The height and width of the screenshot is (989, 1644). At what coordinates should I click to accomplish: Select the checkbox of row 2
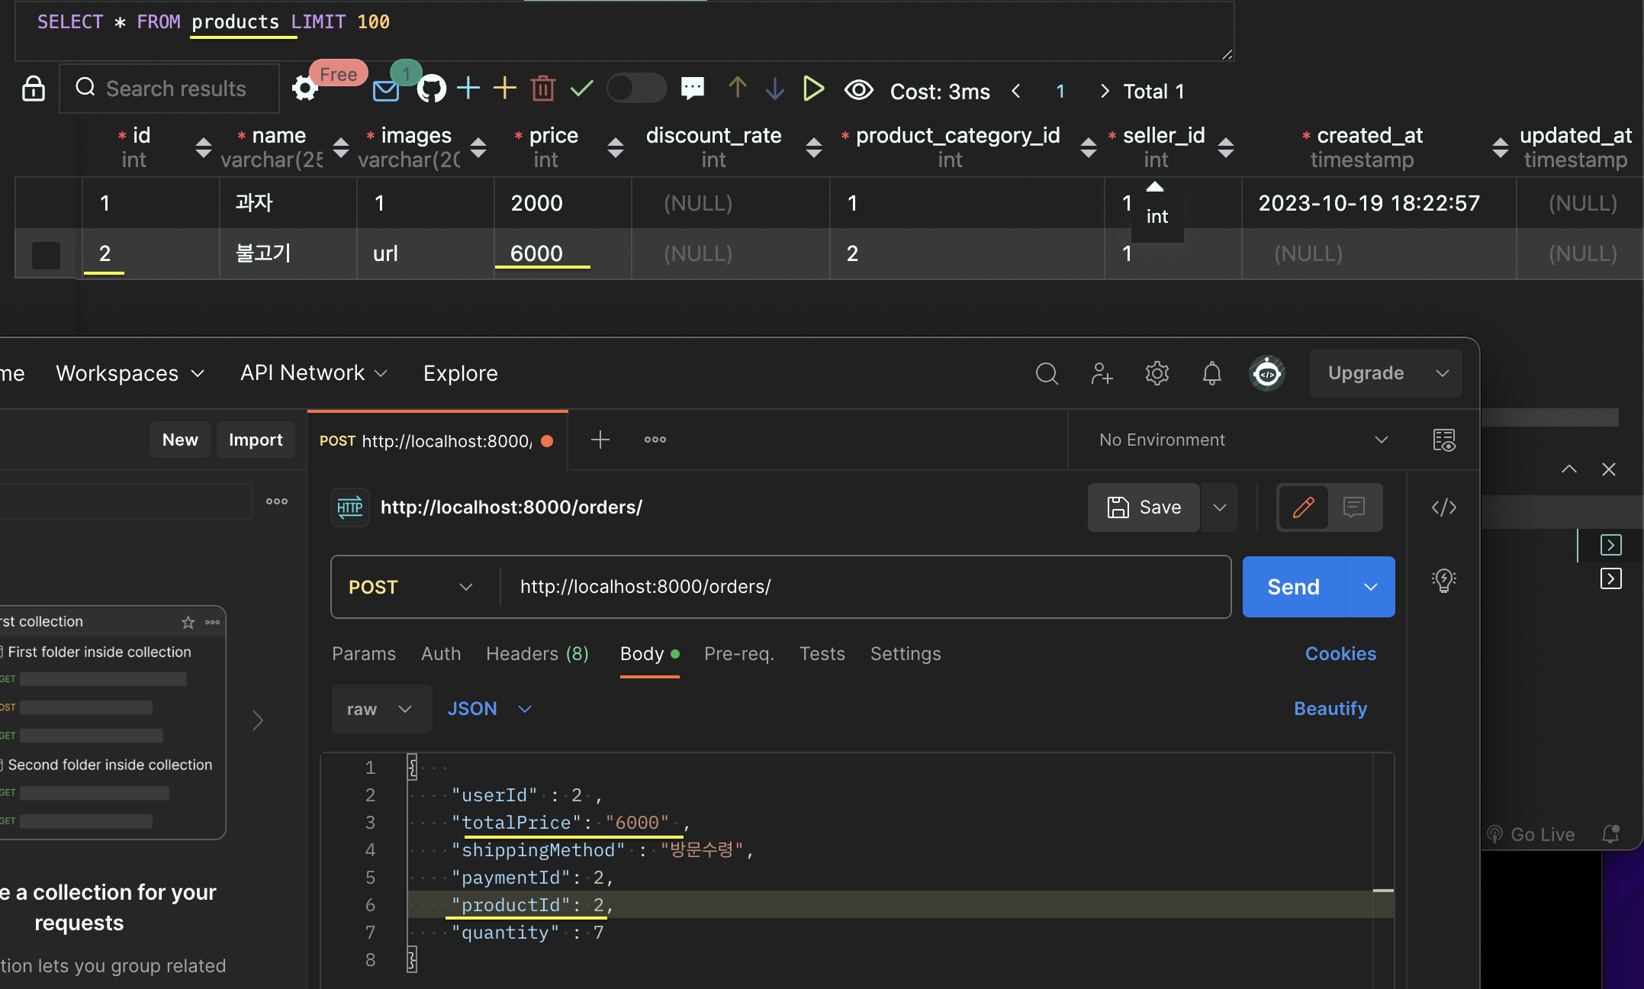click(x=46, y=254)
